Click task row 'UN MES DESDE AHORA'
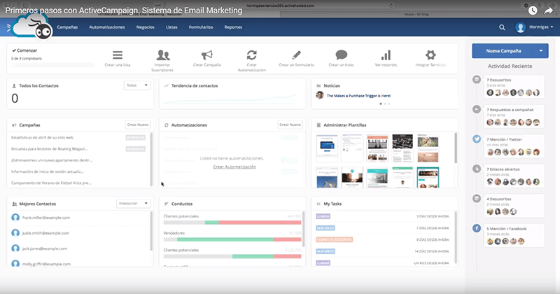The width and height of the screenshot is (560, 294). [x=382, y=263]
